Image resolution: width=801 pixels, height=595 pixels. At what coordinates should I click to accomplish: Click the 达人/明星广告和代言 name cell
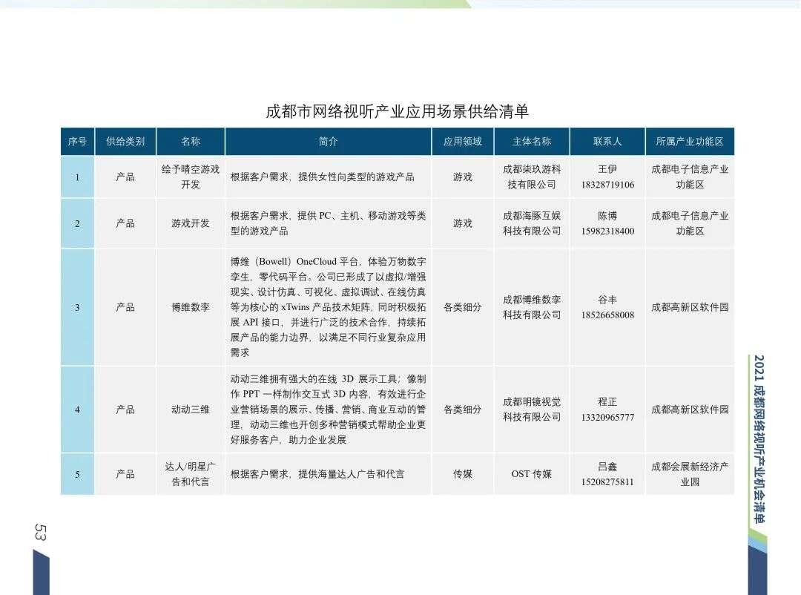tap(191, 474)
